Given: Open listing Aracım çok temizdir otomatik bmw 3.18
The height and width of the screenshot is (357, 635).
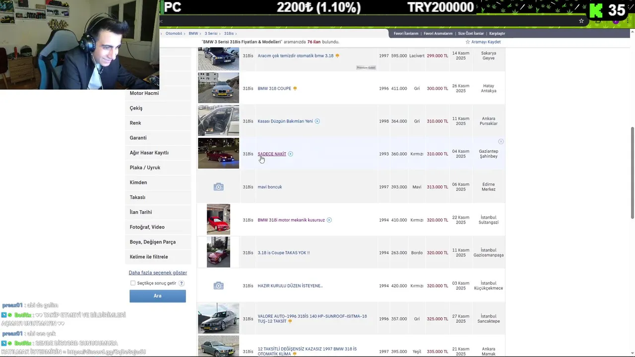Looking at the screenshot, I should tap(296, 56).
